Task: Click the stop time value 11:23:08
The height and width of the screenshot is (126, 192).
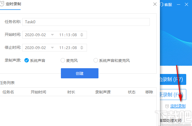Action: [x=68, y=48]
